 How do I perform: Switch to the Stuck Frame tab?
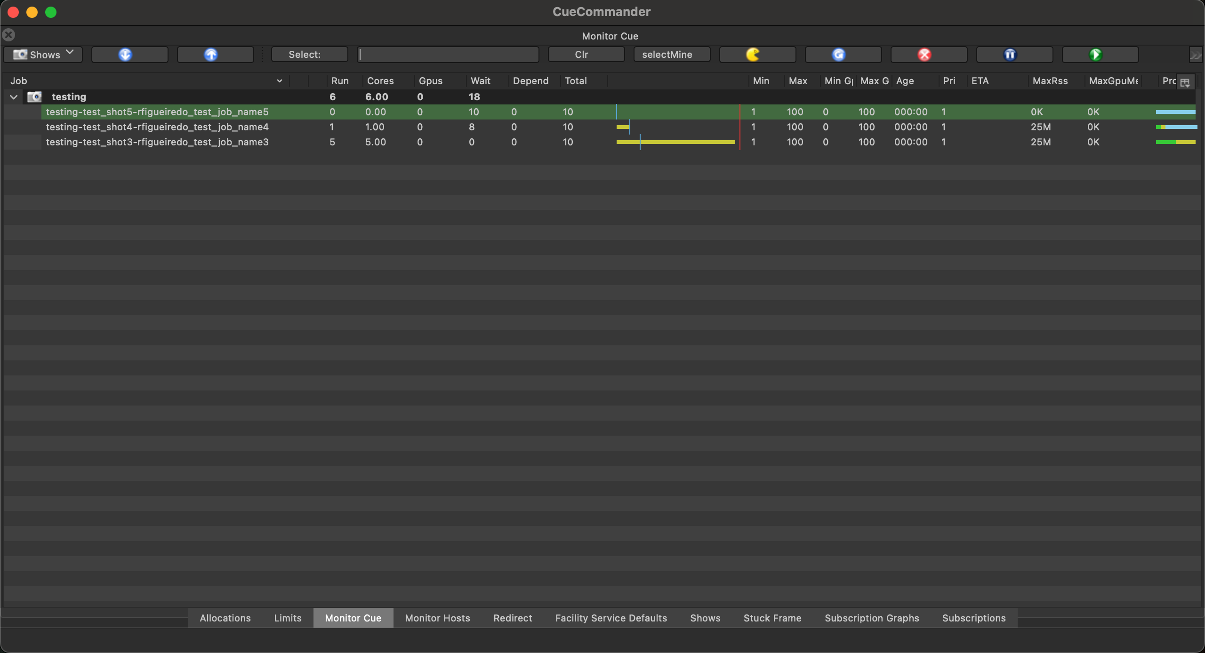click(772, 618)
